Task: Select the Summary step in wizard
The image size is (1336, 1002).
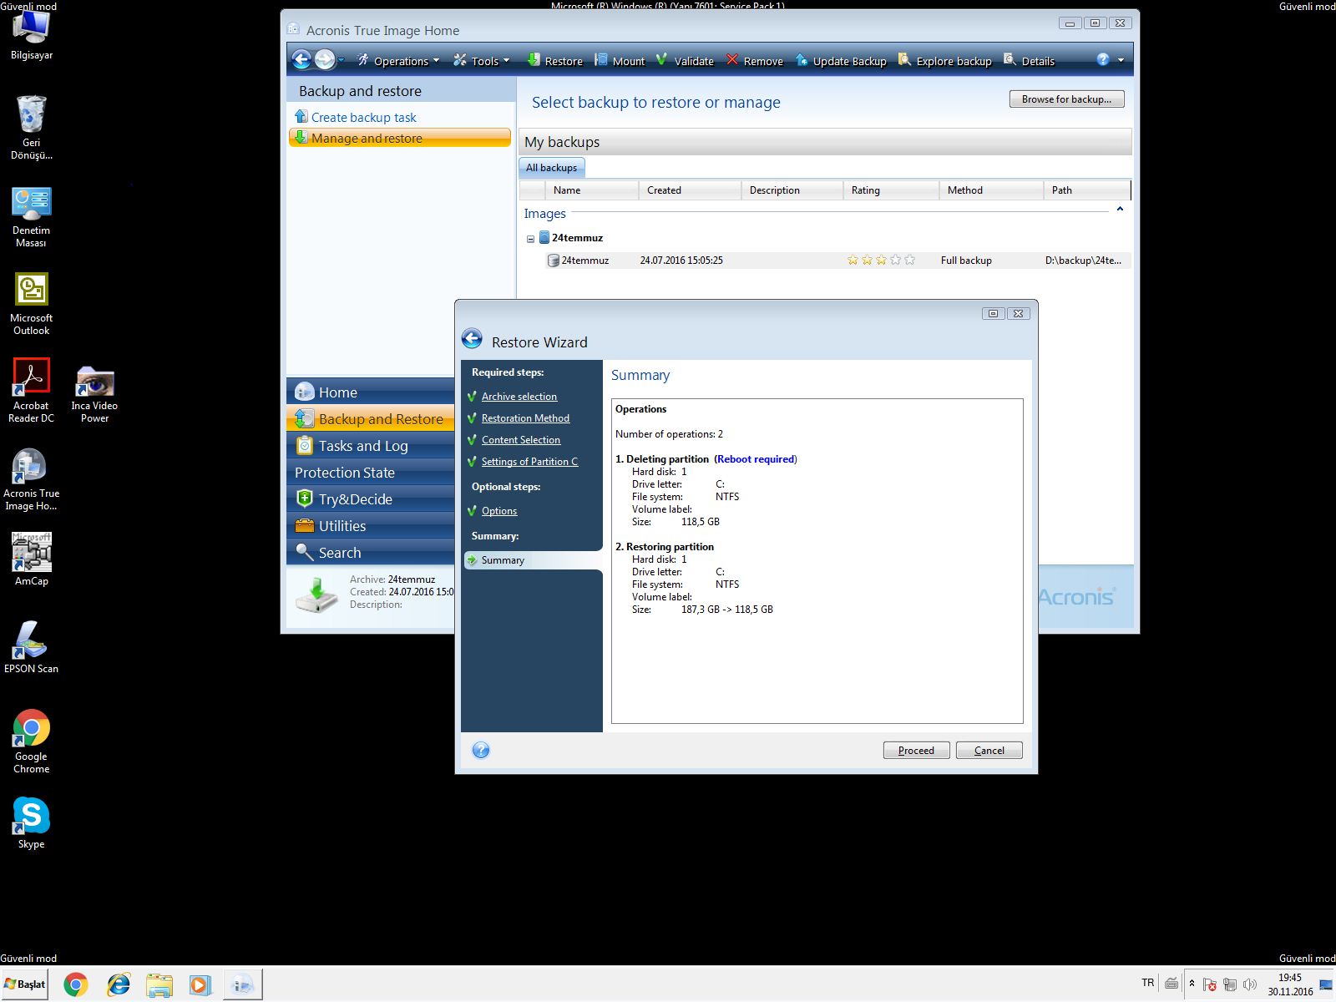Action: tap(533, 560)
